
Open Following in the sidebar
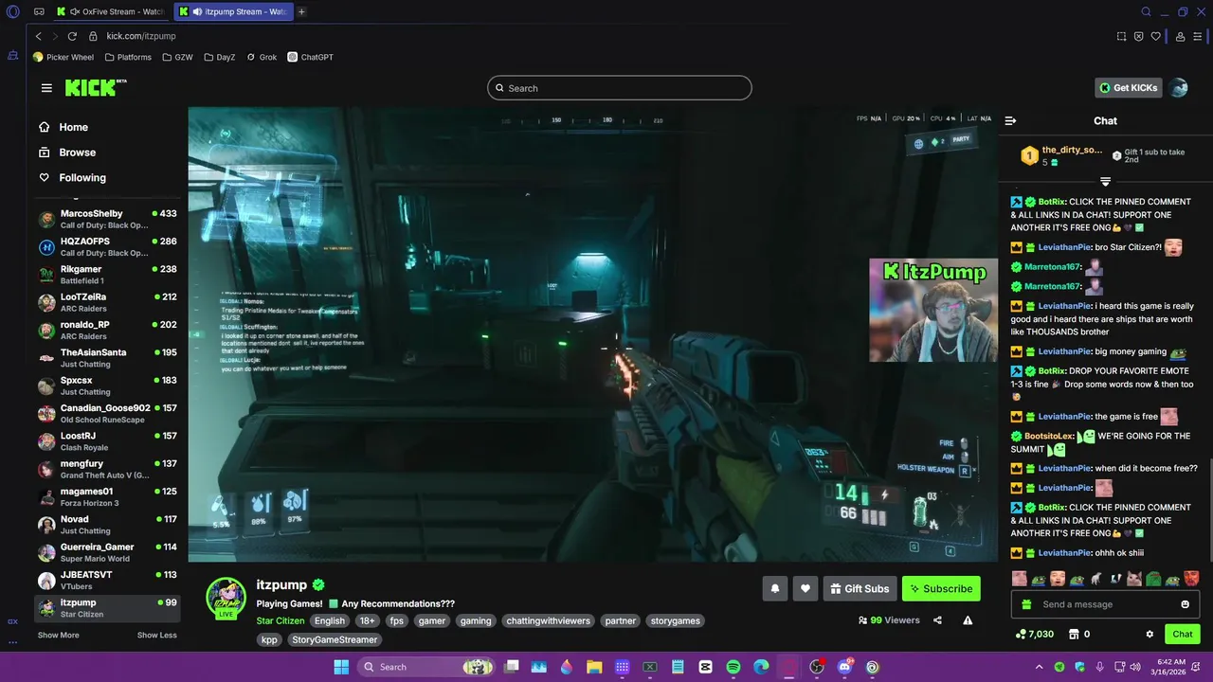73,177
